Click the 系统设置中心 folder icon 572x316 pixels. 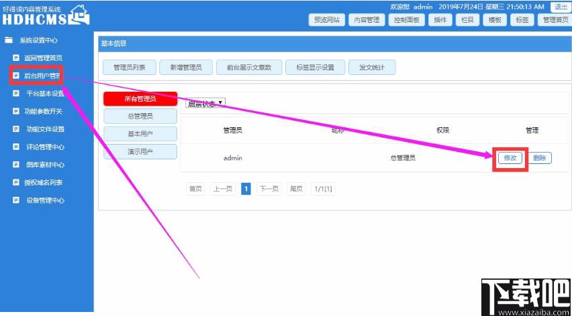[9, 40]
